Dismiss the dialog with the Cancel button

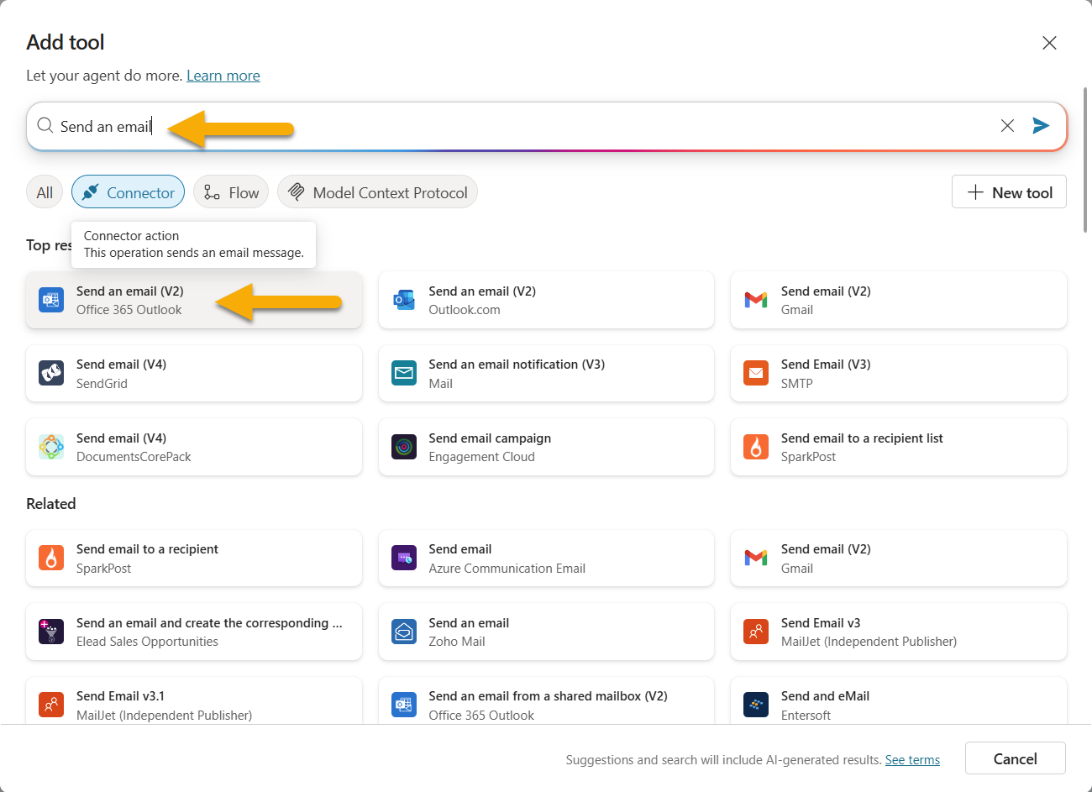pos(1015,758)
